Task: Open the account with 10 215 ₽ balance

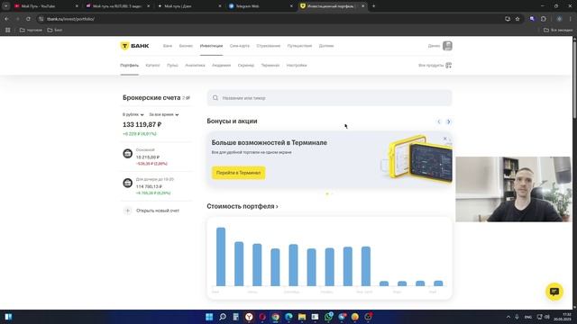Action: coord(156,157)
